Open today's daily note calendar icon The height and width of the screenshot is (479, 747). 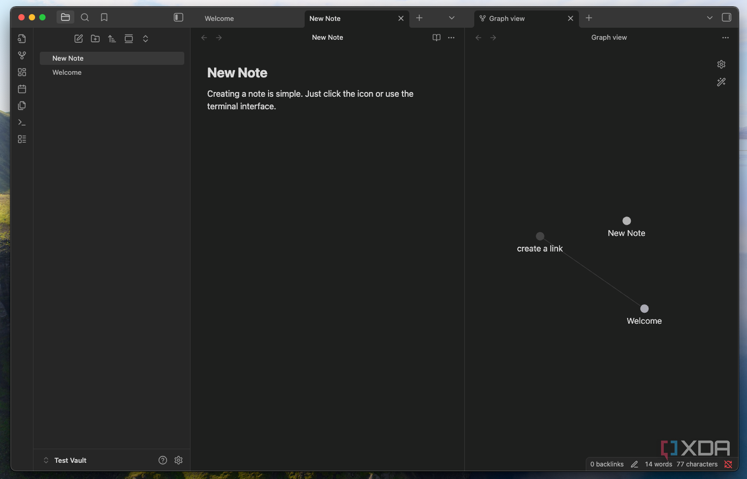coord(22,89)
